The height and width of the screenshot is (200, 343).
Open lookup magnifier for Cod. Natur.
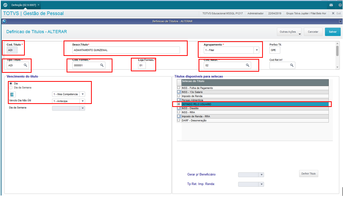point(247,65)
